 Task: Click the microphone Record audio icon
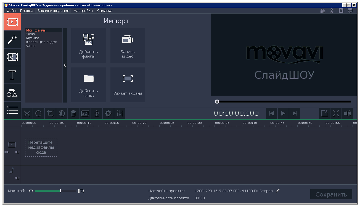pyautogui.click(x=97, y=113)
